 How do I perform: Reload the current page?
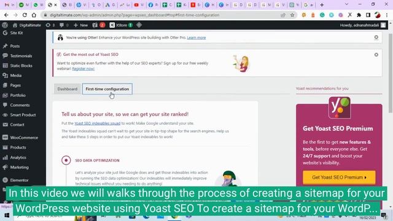coord(25,15)
